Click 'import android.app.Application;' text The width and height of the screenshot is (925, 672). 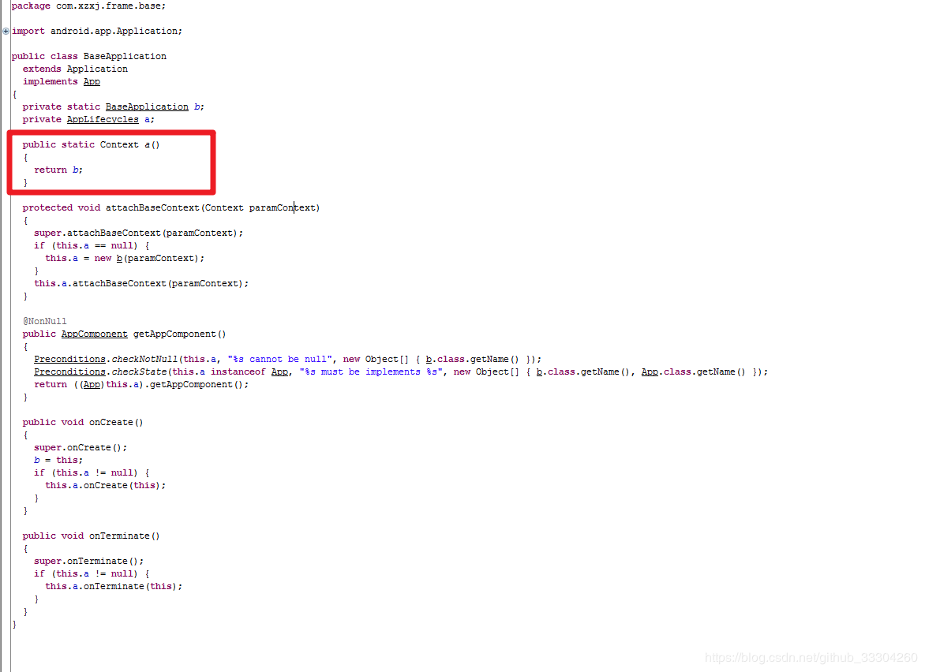97,32
